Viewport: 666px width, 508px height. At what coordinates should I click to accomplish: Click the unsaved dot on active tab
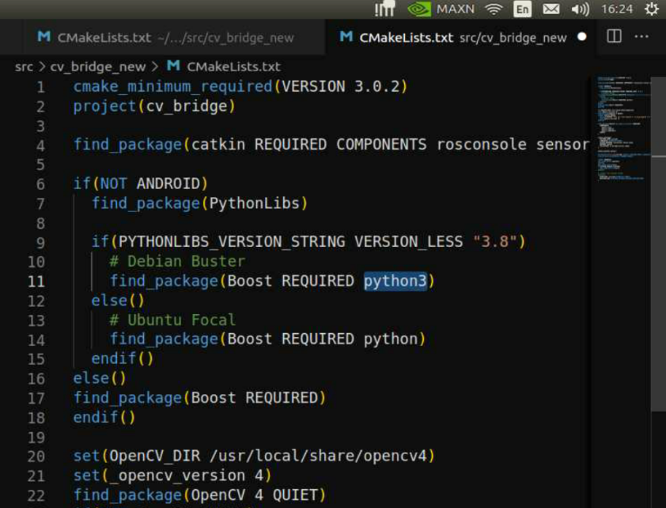[x=582, y=37]
